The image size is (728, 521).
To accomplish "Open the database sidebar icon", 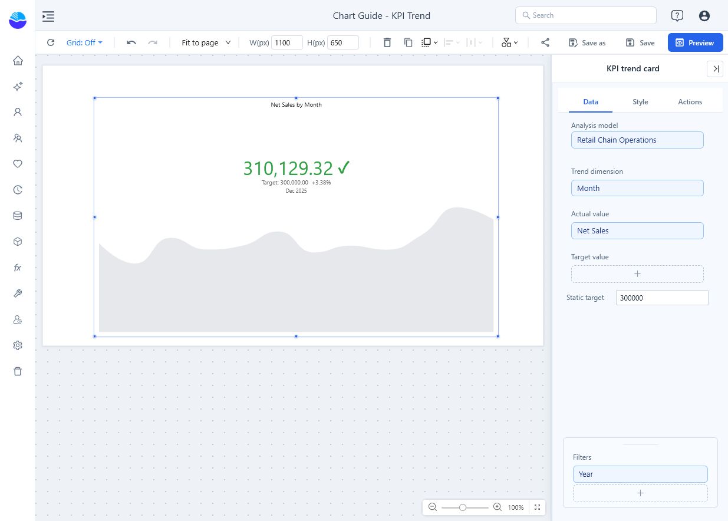I will [x=18, y=216].
